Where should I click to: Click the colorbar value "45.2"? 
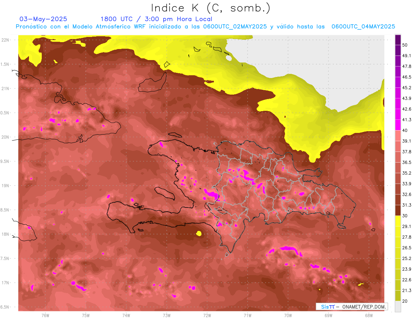coord(407,88)
